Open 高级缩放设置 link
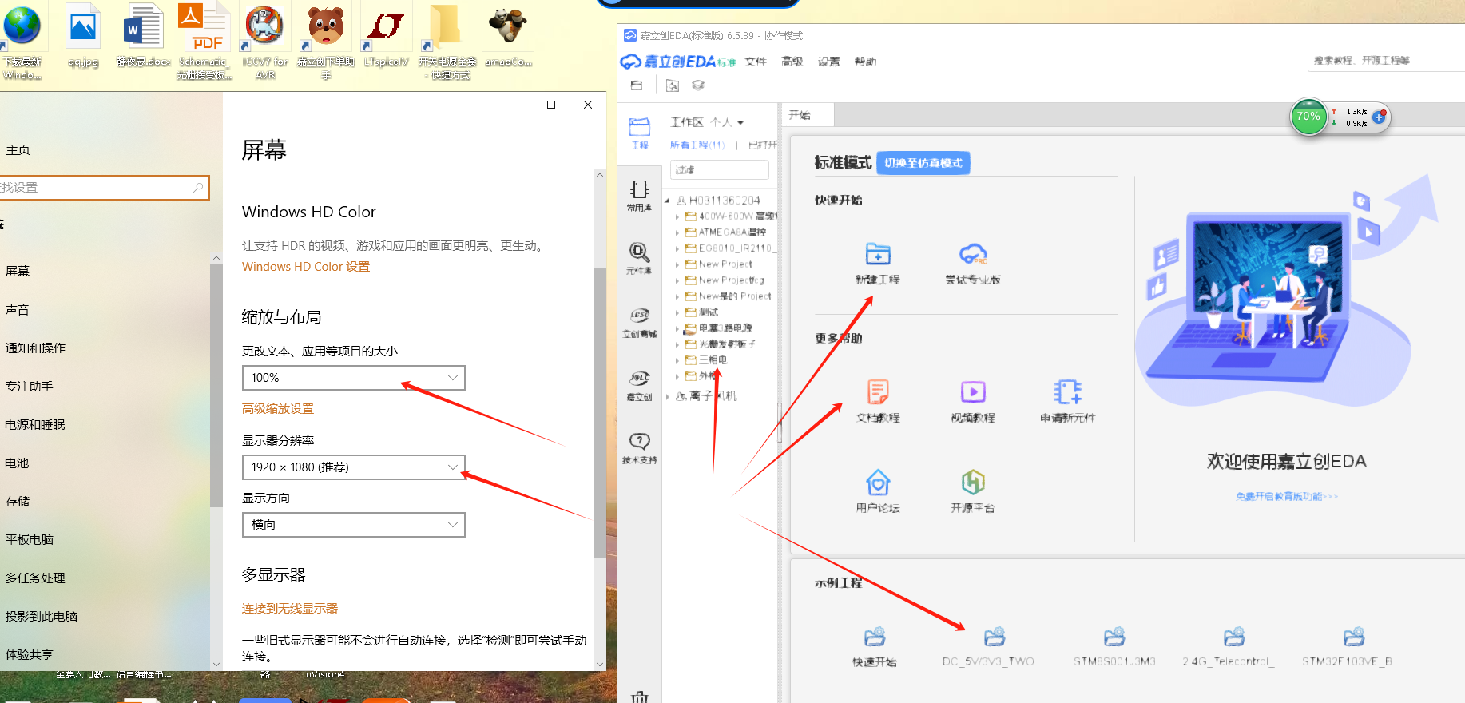The image size is (1465, 703). click(278, 409)
